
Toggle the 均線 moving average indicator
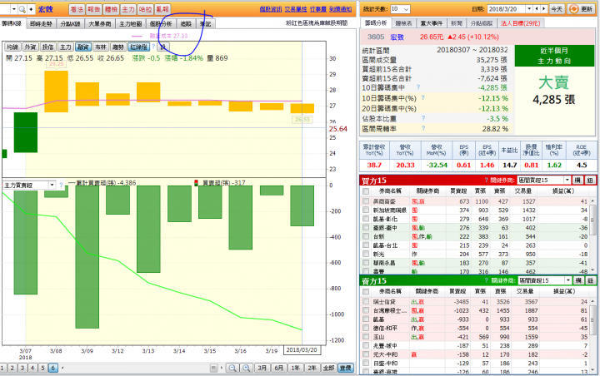point(12,47)
